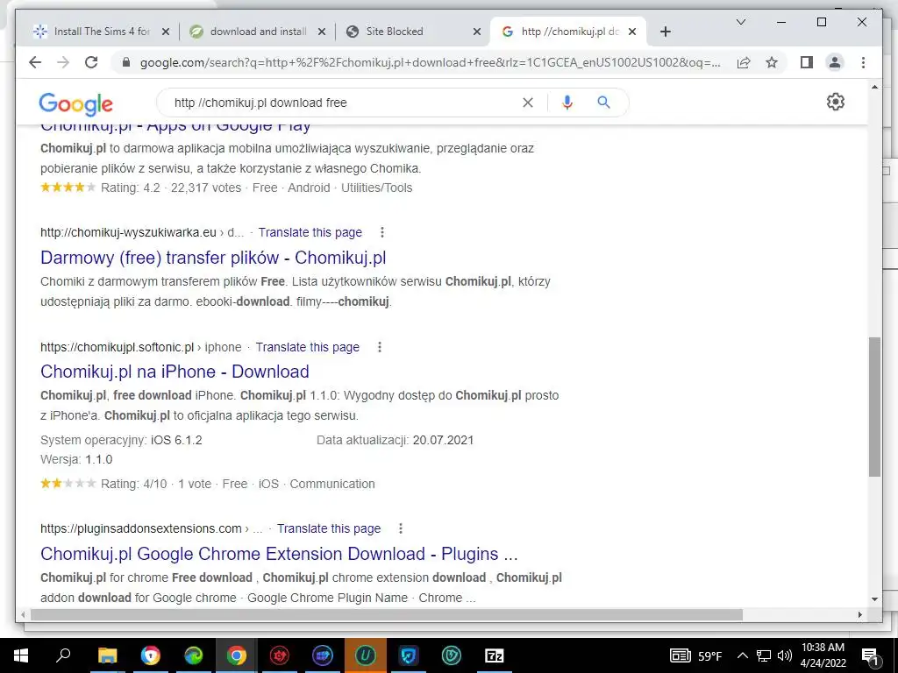The width and height of the screenshot is (898, 673).
Task: Show hidden system tray icons
Action: [742, 655]
